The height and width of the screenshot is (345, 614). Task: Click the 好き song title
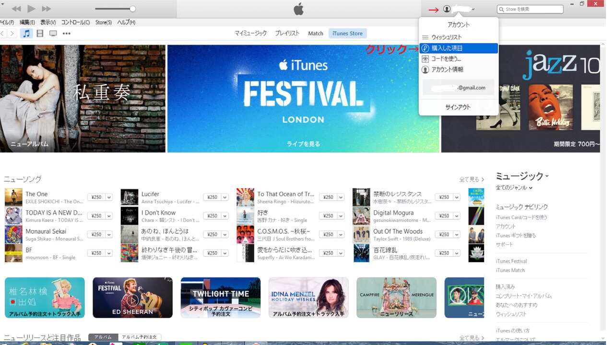(263, 213)
